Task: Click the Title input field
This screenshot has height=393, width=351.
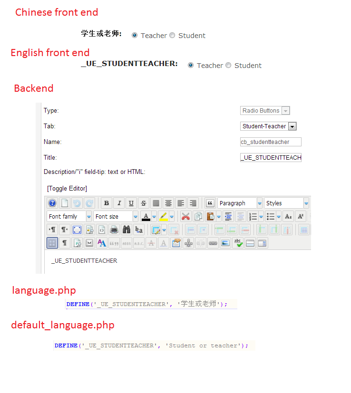Action: pyautogui.click(x=271, y=157)
